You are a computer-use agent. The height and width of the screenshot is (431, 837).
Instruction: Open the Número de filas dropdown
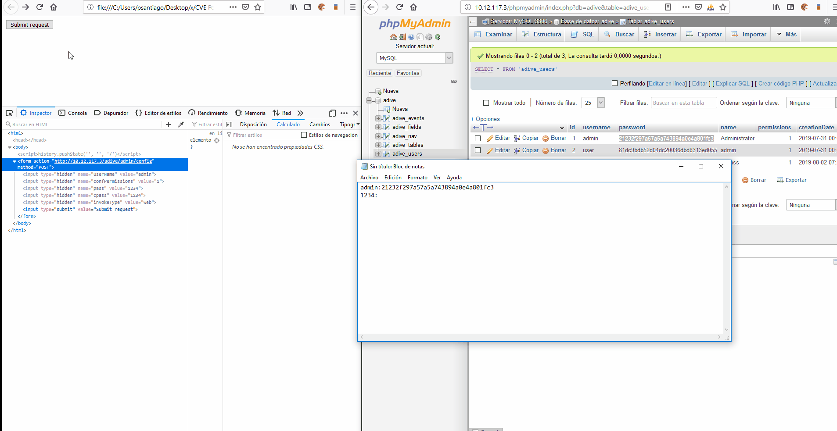593,103
